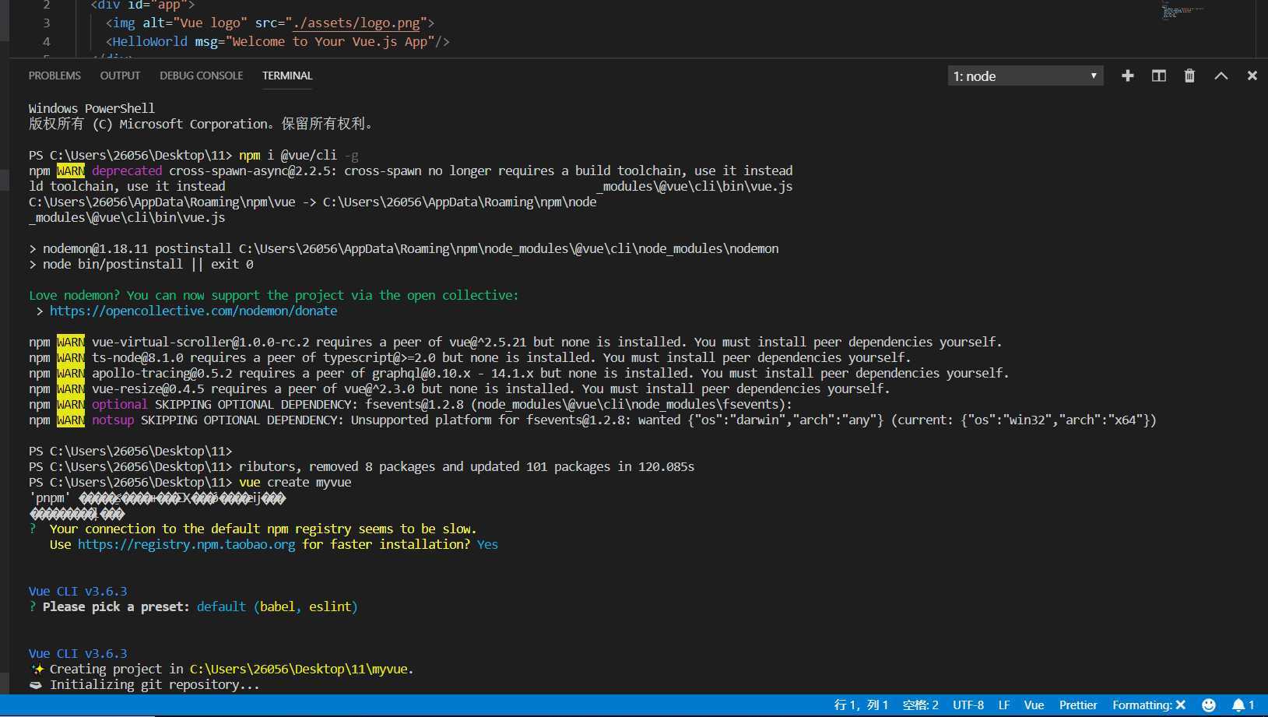
Task: Click the 'deprecated' warning word
Action: click(x=127, y=170)
